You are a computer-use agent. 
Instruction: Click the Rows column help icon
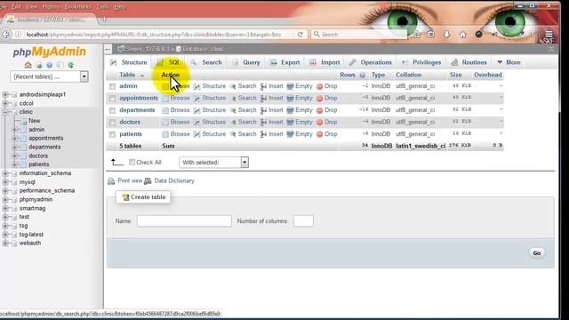pos(362,75)
